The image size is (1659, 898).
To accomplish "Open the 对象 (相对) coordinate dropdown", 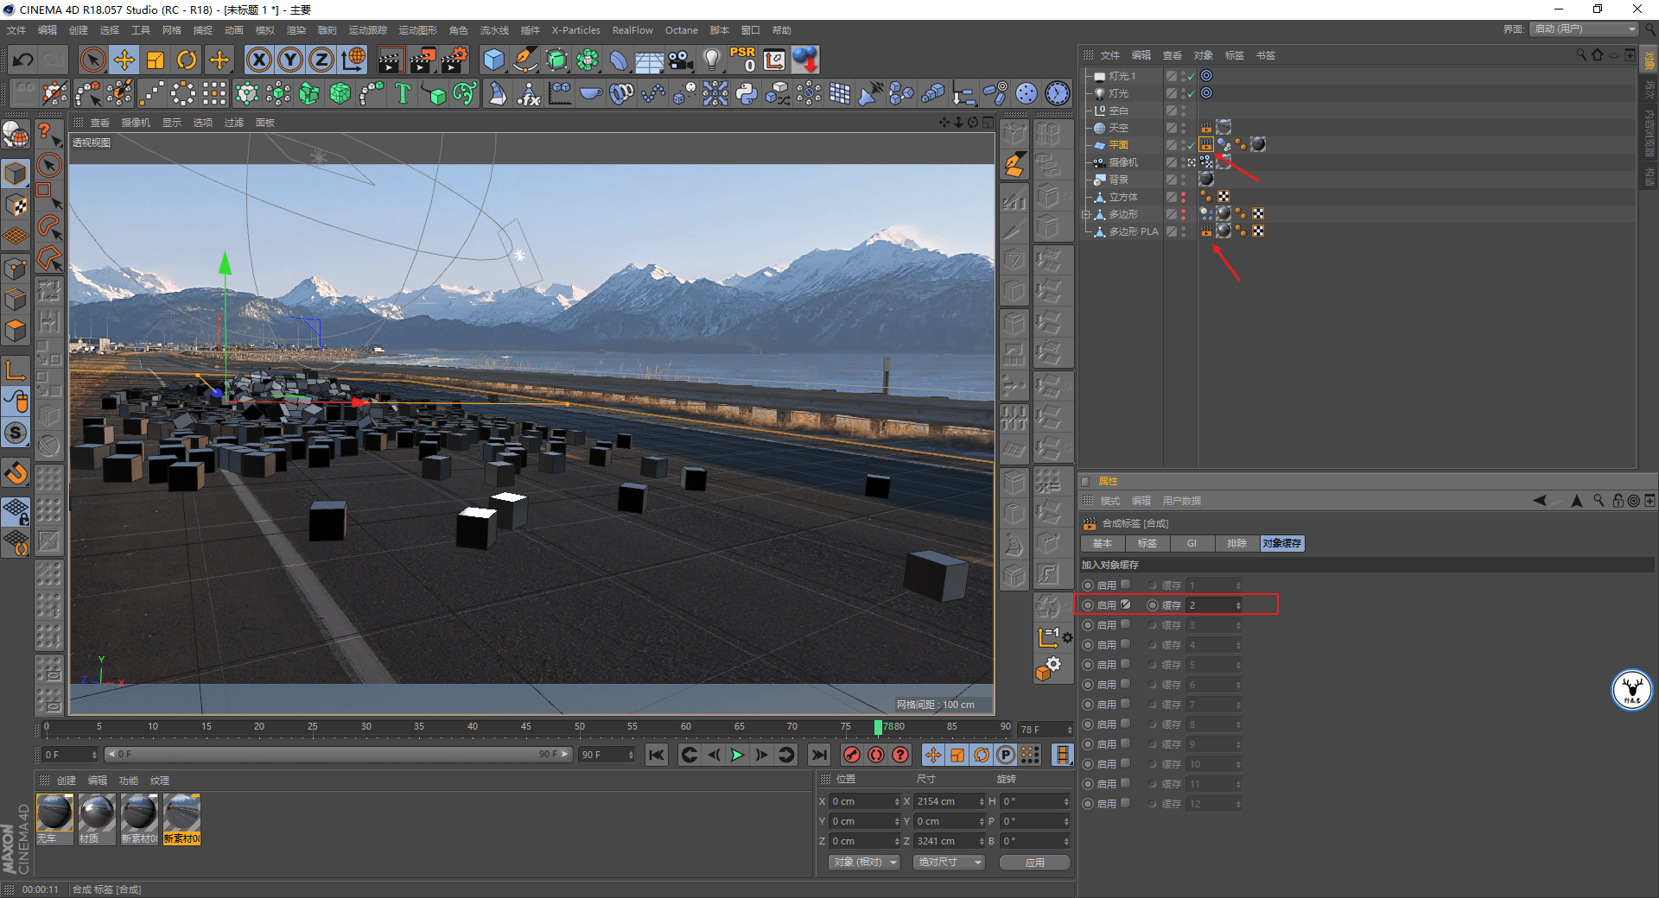I will coord(865,862).
